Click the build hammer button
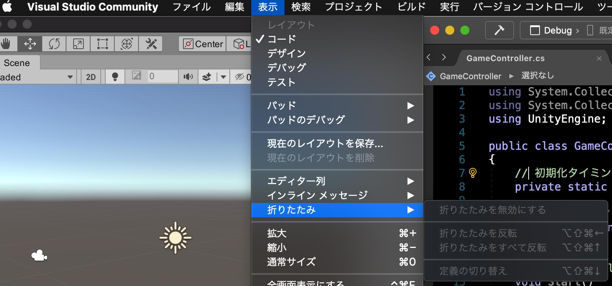Viewport: 612px width, 286px height. tap(499, 30)
